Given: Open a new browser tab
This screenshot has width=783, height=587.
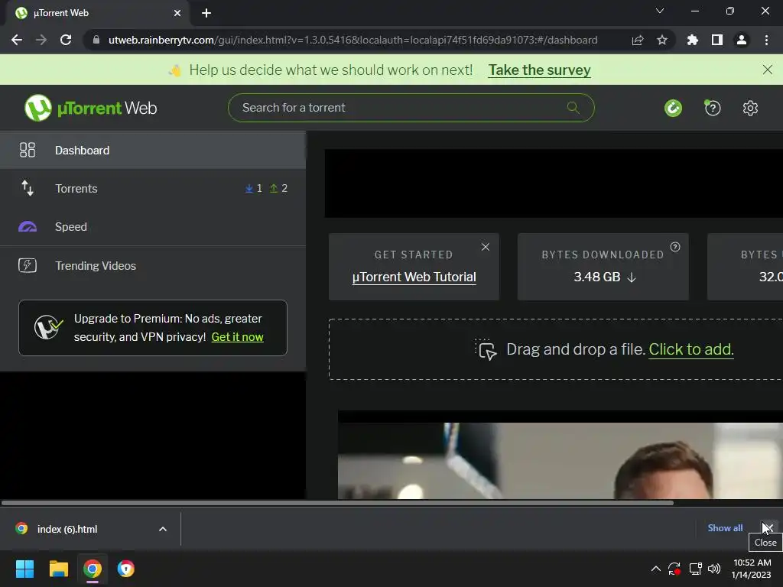Looking at the screenshot, I should [206, 13].
